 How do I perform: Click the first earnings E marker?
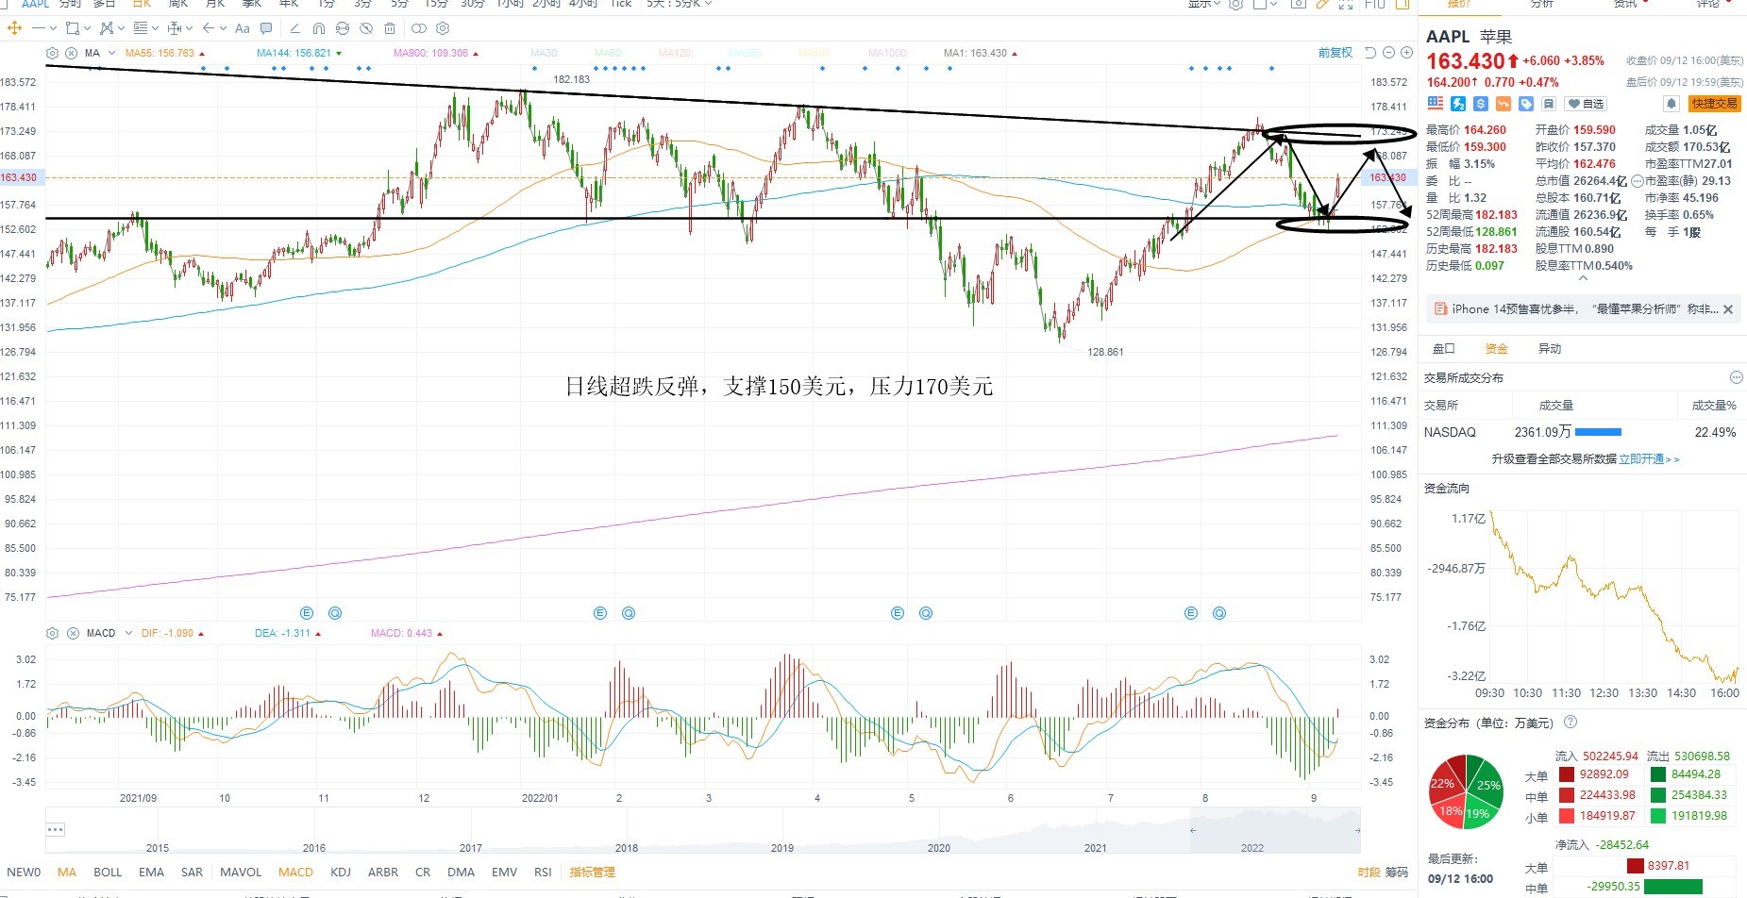(x=306, y=613)
